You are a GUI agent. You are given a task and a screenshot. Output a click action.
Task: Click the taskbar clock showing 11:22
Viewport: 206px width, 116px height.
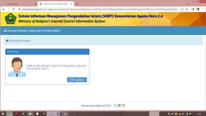point(199,114)
